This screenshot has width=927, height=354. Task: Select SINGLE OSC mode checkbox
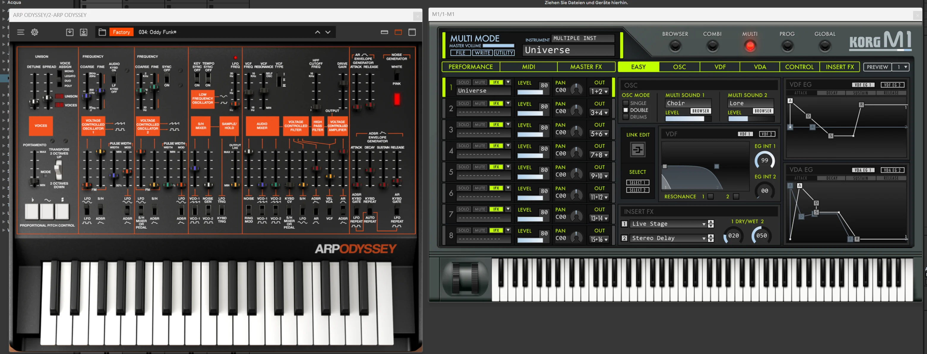pos(626,103)
